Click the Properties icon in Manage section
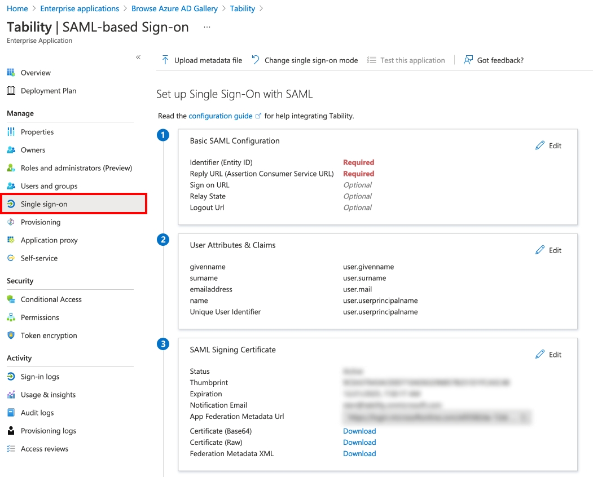 11,132
